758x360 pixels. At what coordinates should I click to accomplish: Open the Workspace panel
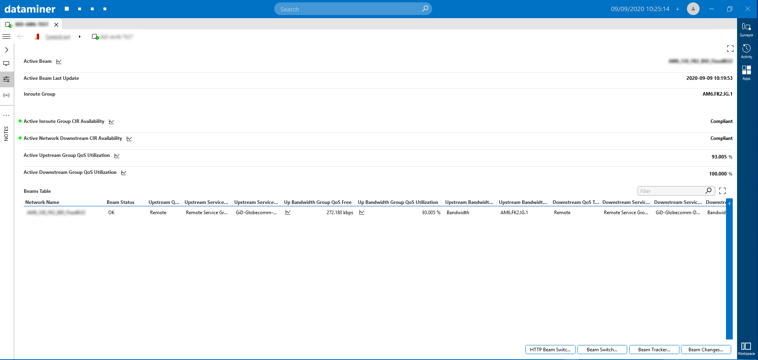tap(746, 349)
